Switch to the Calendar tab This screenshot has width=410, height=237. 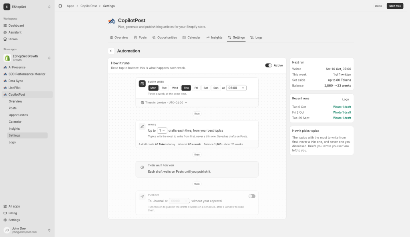tap(191, 38)
